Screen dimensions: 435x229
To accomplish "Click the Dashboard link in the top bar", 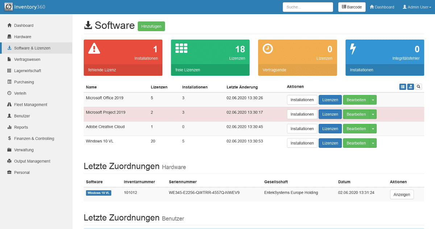I will coord(382,7).
